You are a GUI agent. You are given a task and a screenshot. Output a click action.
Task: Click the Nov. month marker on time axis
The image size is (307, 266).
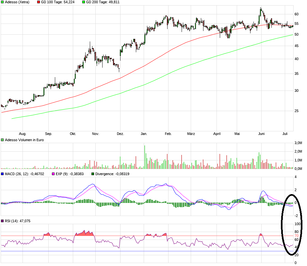[95, 134]
